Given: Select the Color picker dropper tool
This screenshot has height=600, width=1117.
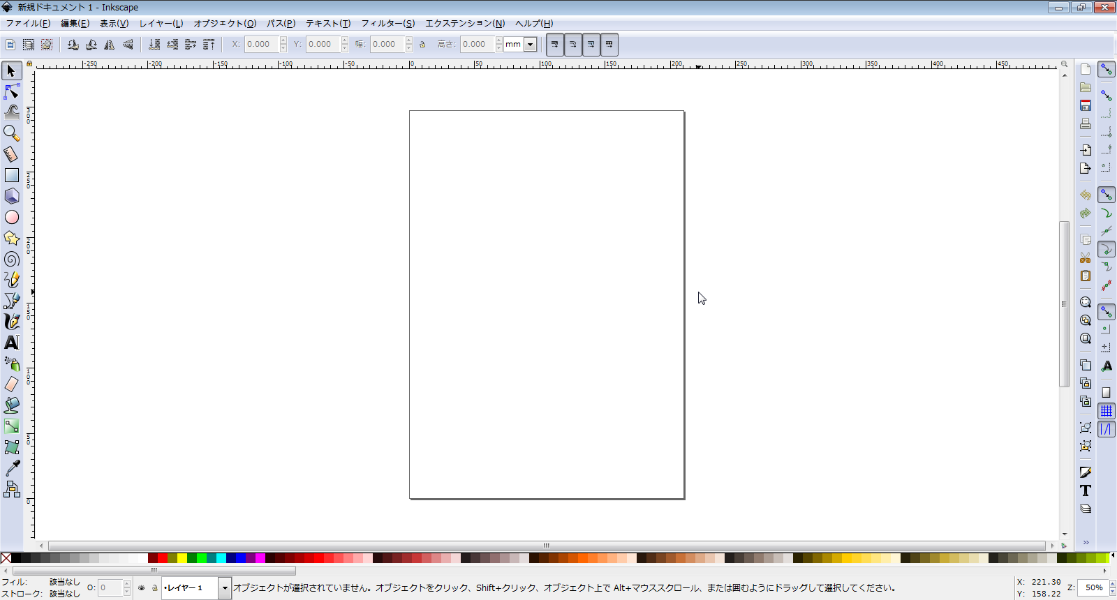Looking at the screenshot, I should click(x=12, y=468).
